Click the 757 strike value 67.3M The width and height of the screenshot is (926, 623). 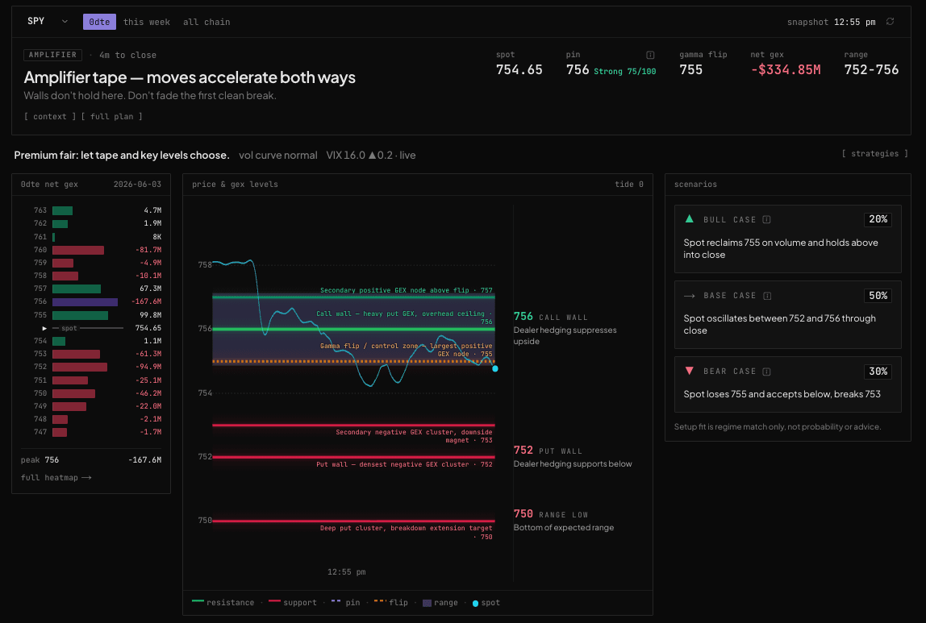pos(150,289)
